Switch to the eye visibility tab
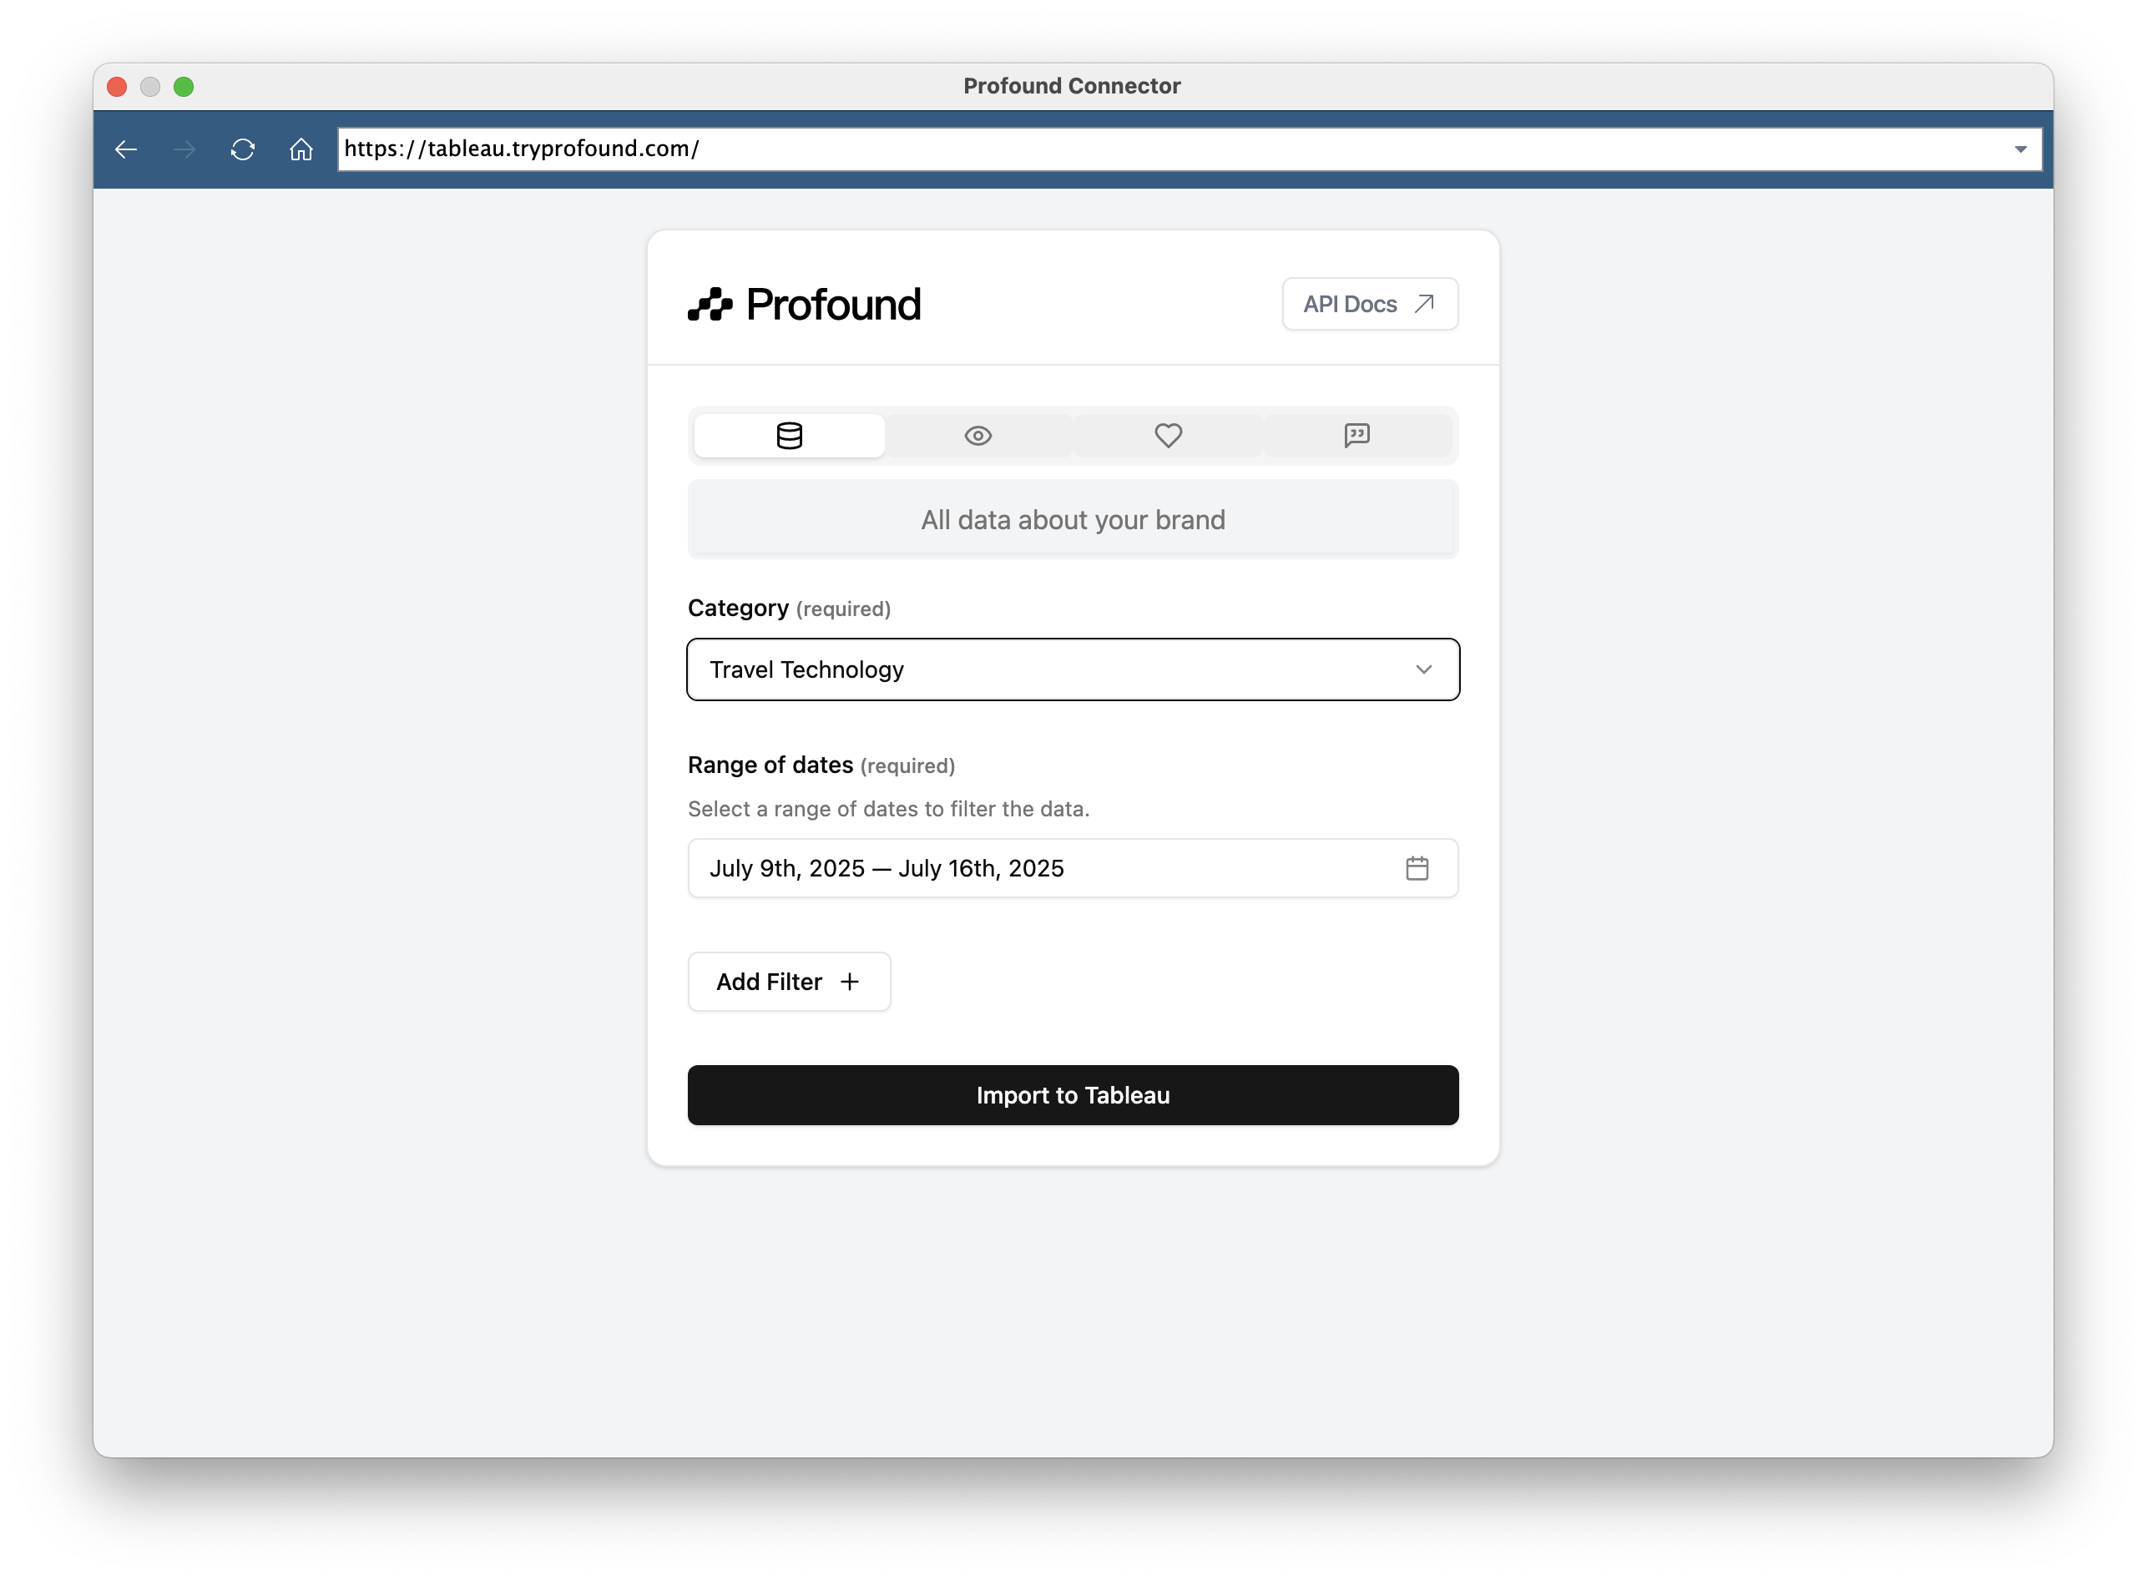Screen dimensions: 2147x1581 click(x=978, y=436)
